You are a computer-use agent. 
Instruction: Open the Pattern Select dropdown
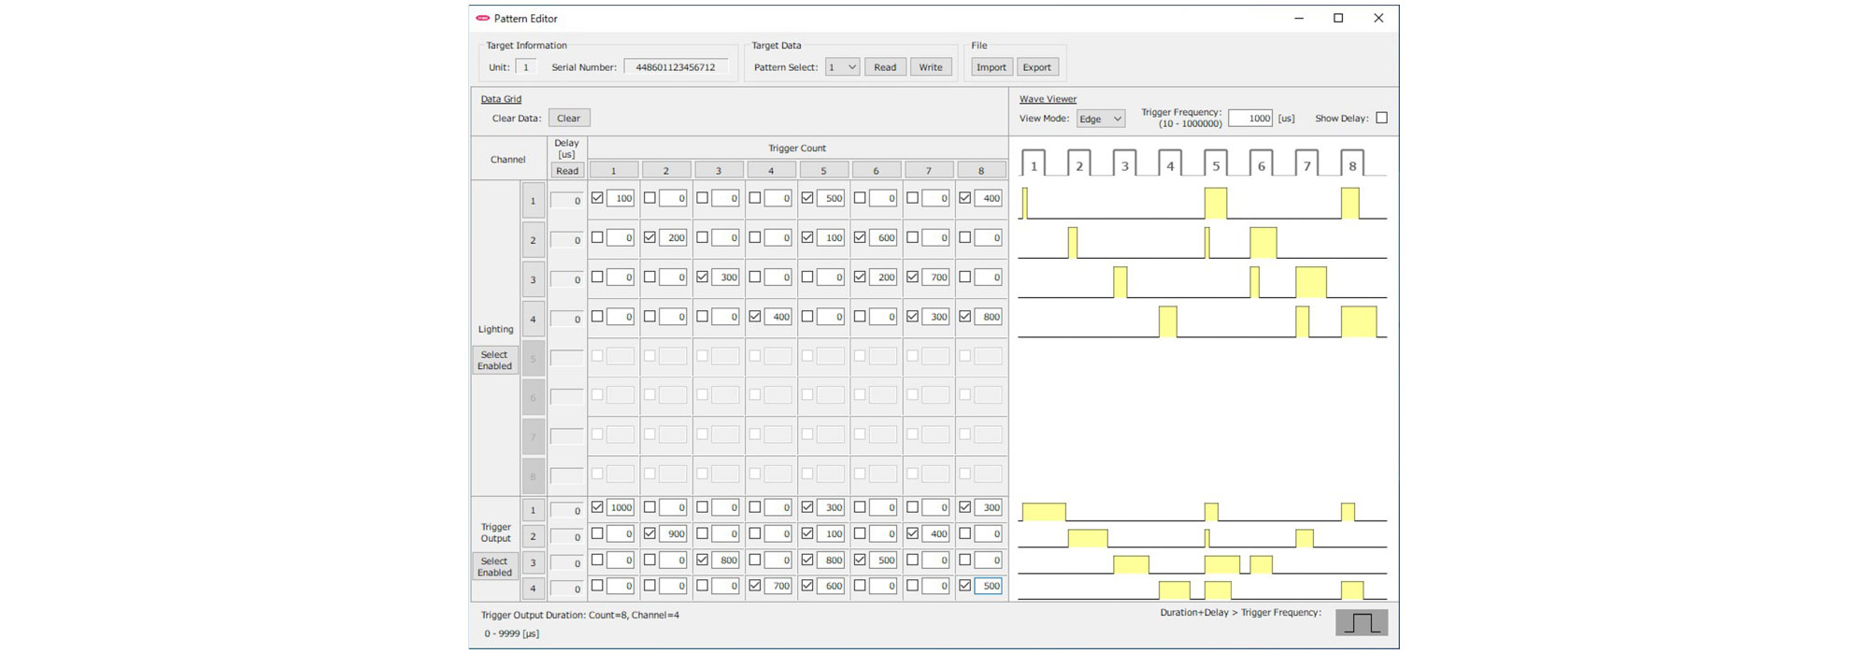tap(842, 67)
